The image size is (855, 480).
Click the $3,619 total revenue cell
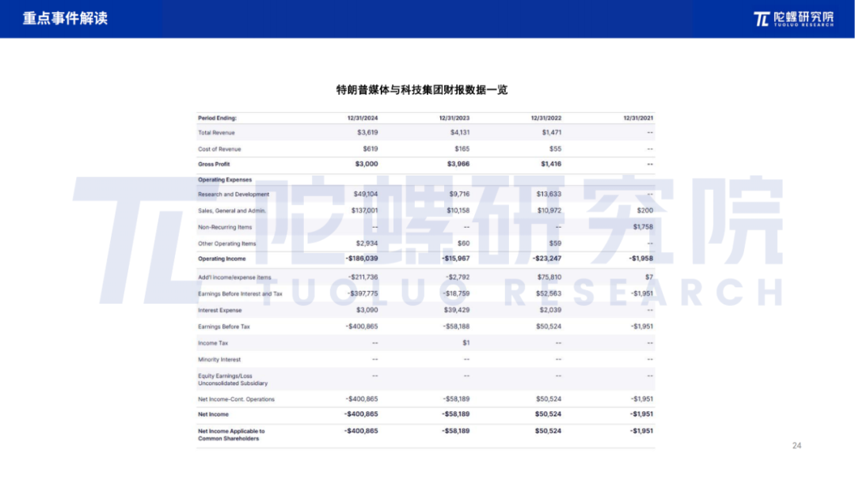(x=367, y=132)
